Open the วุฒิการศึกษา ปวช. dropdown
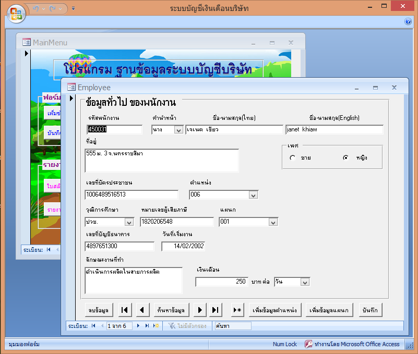Image resolution: width=418 pixels, height=354 pixels. [x=129, y=222]
